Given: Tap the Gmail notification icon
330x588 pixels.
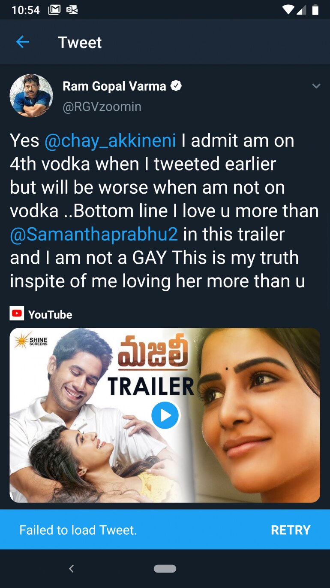Looking at the screenshot, I should tap(54, 9).
